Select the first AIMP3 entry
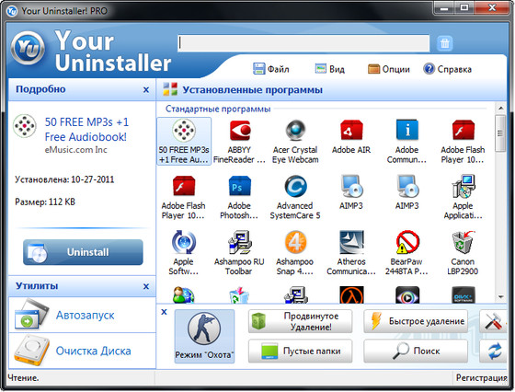Viewport: 515px width, 392px height. [351, 192]
